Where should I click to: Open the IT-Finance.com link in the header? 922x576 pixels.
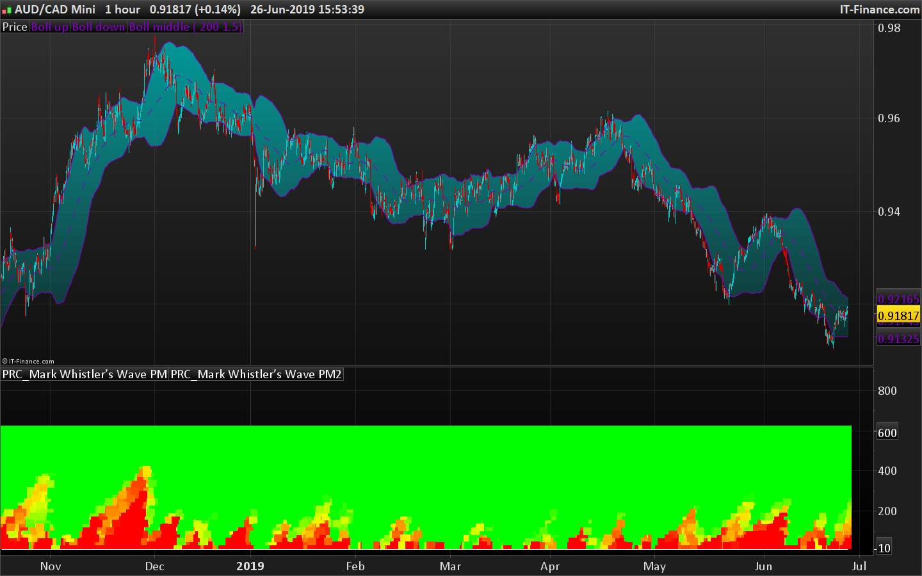[x=880, y=10]
